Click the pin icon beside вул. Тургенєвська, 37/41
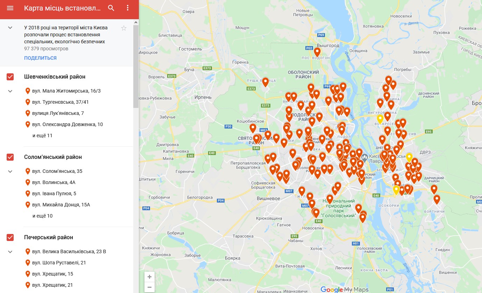This screenshot has height=293, width=482. tap(28, 102)
